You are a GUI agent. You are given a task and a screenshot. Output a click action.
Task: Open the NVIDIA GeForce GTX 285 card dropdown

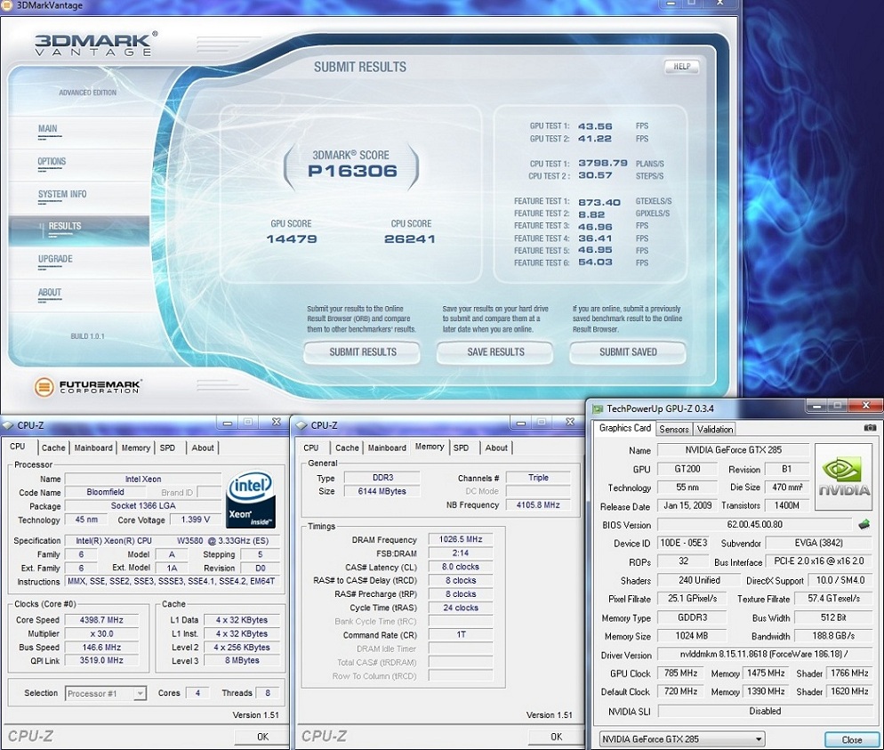click(x=682, y=738)
